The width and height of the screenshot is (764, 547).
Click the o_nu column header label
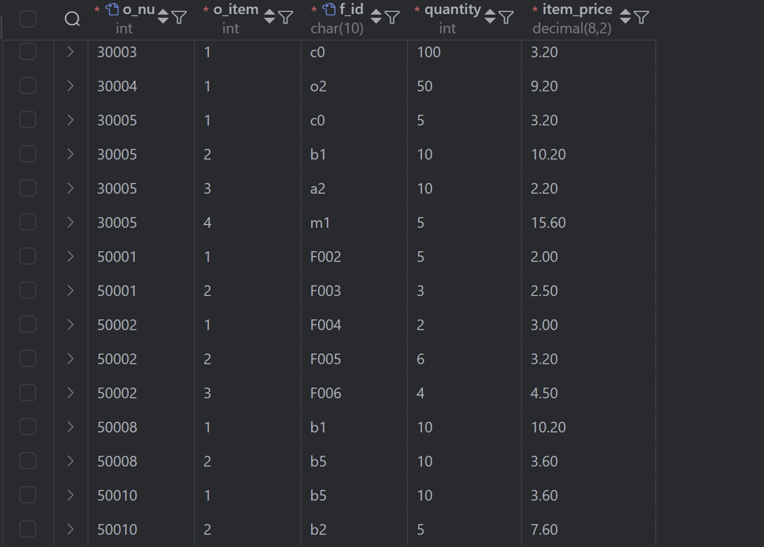click(x=138, y=10)
